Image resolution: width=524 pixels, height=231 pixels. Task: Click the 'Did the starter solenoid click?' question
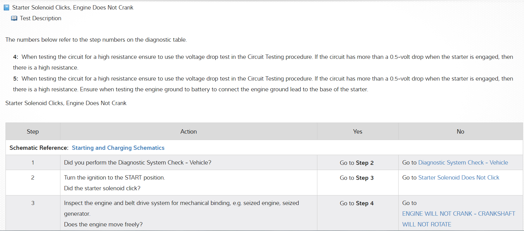pos(102,188)
